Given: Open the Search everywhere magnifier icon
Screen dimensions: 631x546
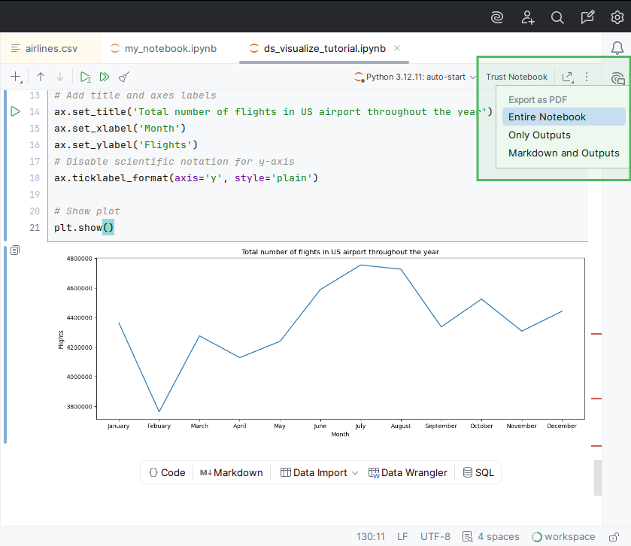Looking at the screenshot, I should coord(557,17).
